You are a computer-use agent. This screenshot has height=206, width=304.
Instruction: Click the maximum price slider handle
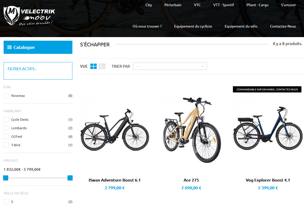(x=70, y=178)
